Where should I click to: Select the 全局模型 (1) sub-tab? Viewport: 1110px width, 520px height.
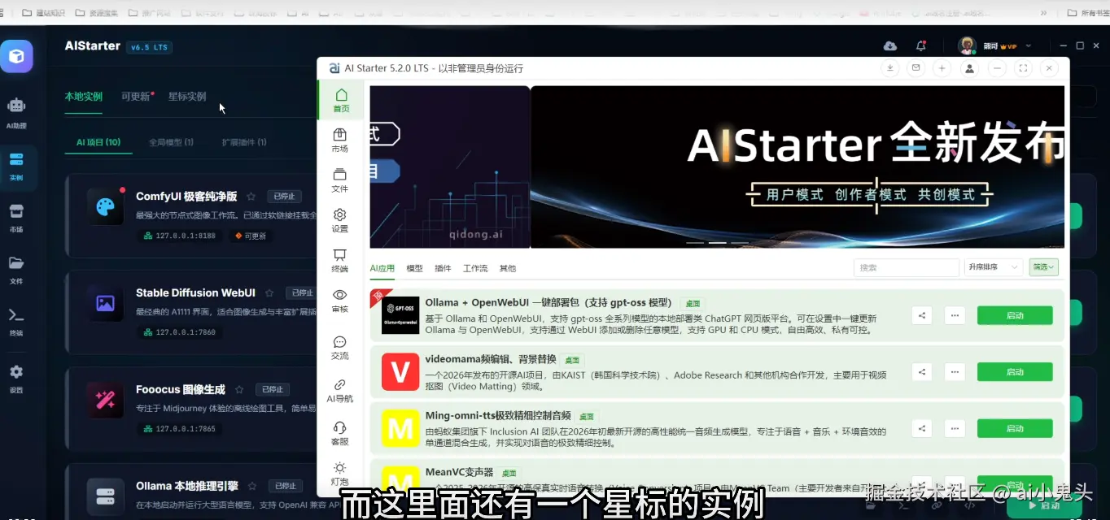tap(171, 142)
